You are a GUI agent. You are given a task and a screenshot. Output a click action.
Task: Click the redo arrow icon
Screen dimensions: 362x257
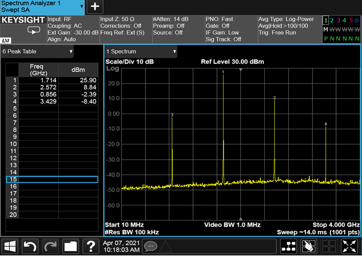[50, 246]
